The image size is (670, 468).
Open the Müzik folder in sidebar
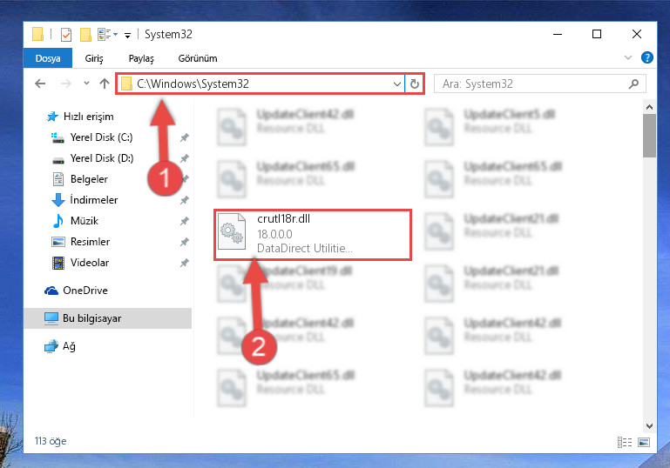[x=85, y=221]
